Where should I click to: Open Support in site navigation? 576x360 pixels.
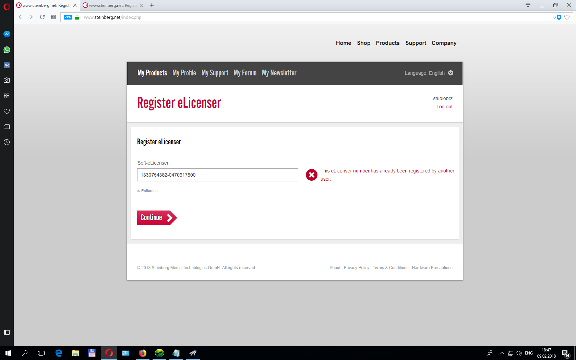tap(416, 43)
